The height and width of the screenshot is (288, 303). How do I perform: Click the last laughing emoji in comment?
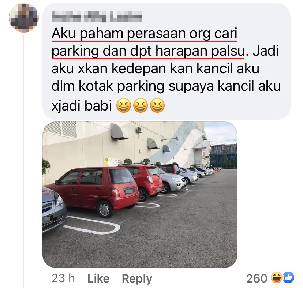tap(157, 105)
